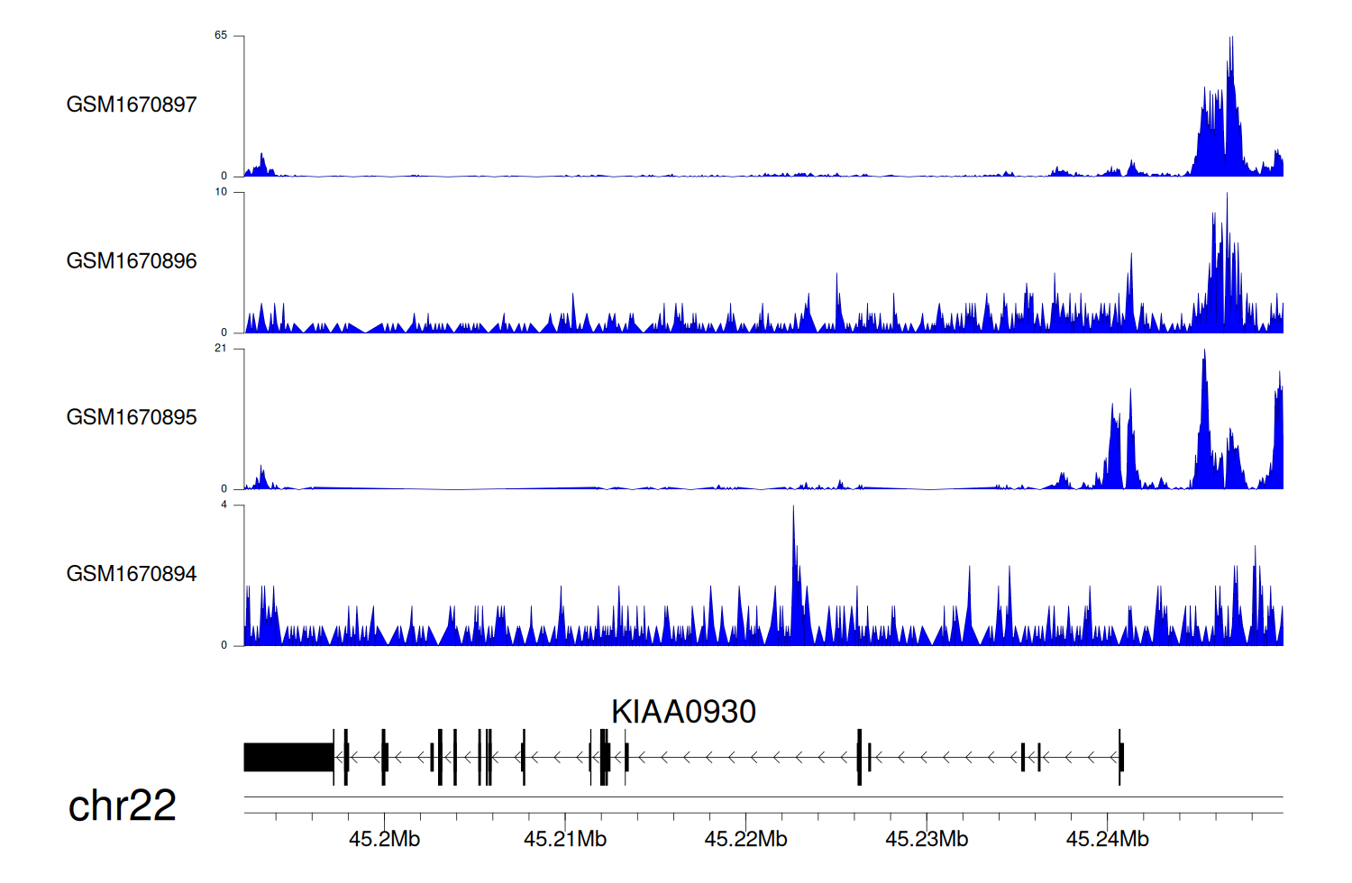1352x883 pixels.
Task: Click the large black exon block of KIAA0930
Action: [288, 757]
